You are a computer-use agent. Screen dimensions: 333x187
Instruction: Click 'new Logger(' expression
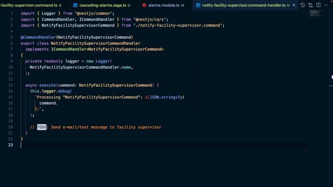[x=99, y=61]
